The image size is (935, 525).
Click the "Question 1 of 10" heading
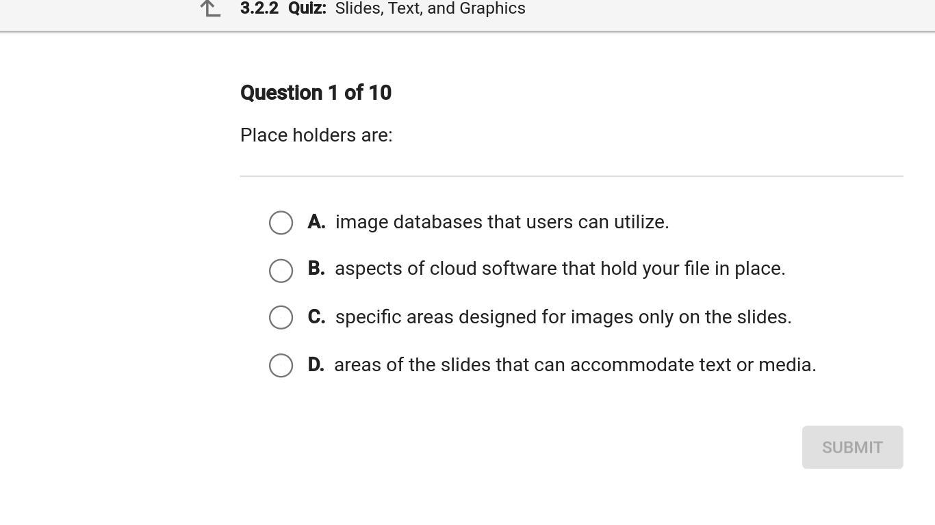(316, 93)
